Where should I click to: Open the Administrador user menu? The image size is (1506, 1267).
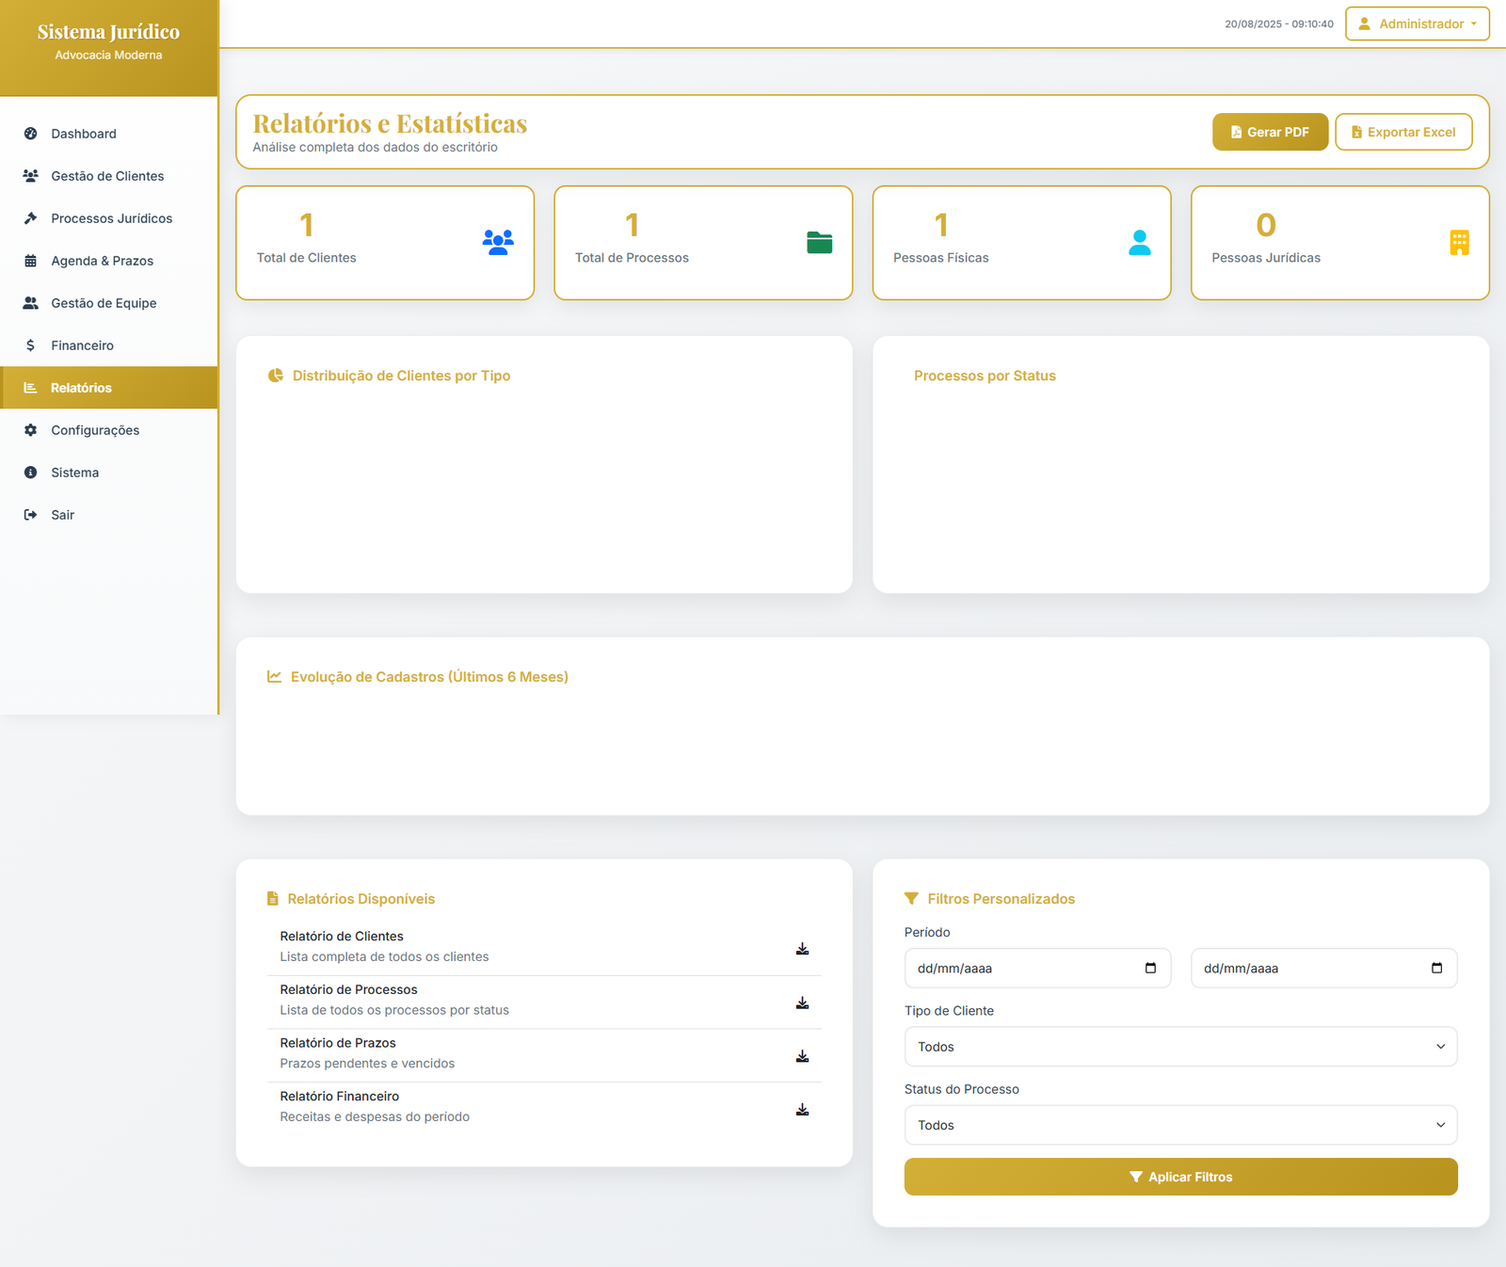pyautogui.click(x=1417, y=24)
